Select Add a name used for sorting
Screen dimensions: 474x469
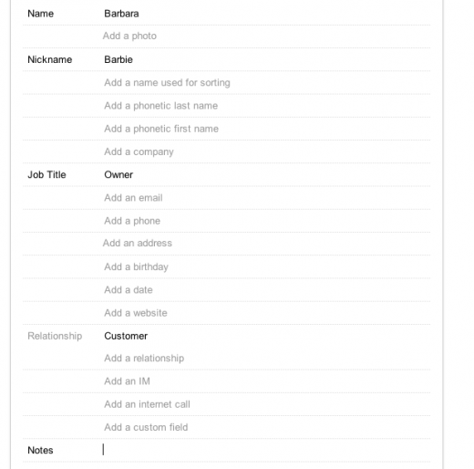pyautogui.click(x=167, y=83)
